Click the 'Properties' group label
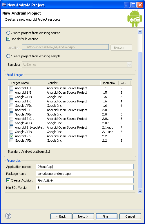 pyautogui.click(x=14, y=161)
